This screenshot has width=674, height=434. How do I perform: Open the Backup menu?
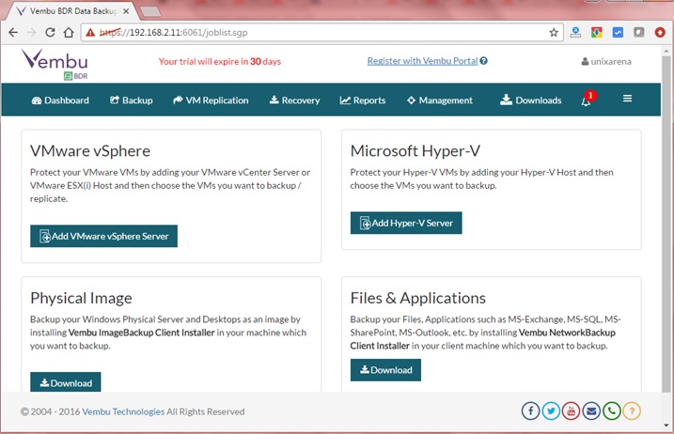coord(131,101)
